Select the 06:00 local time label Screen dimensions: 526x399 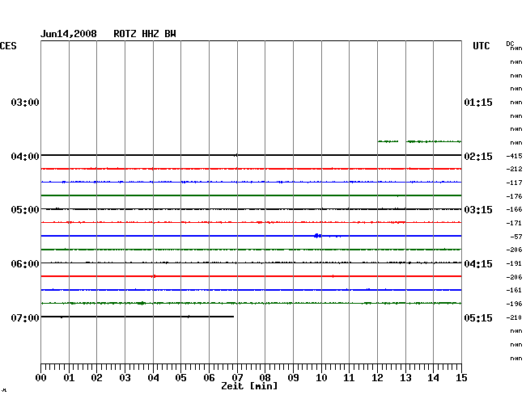25,264
